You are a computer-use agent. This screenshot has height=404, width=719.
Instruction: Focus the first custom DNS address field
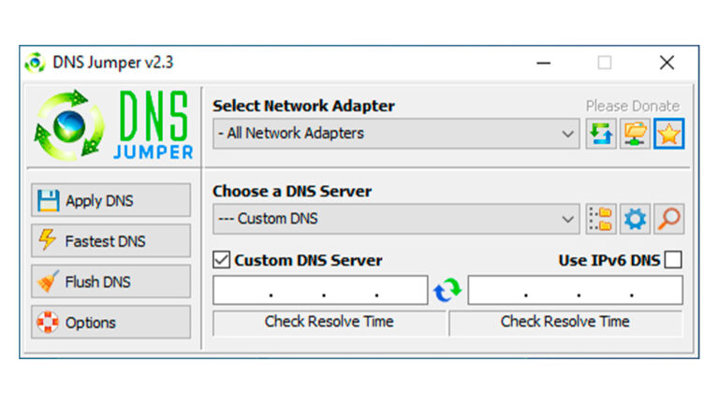[320, 290]
